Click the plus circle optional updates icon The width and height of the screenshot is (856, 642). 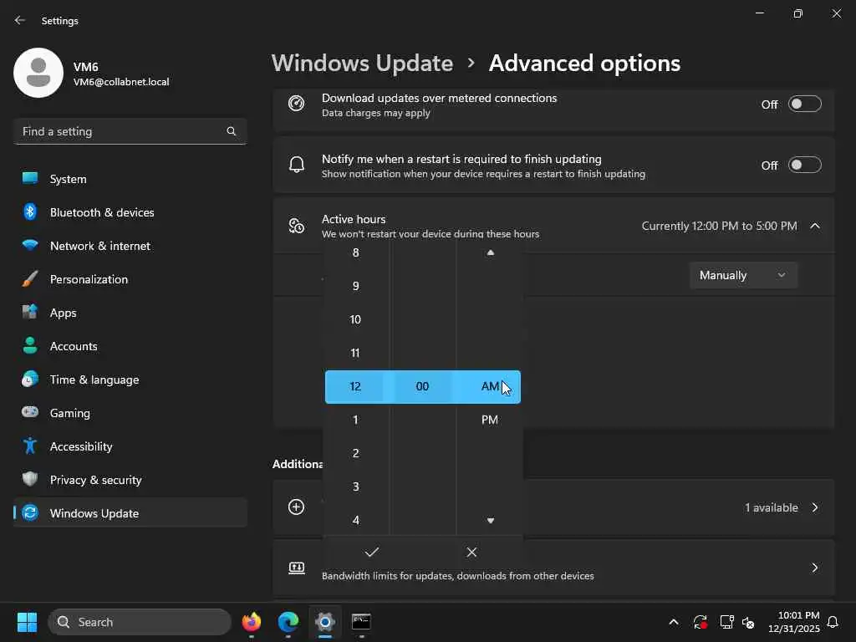(297, 507)
